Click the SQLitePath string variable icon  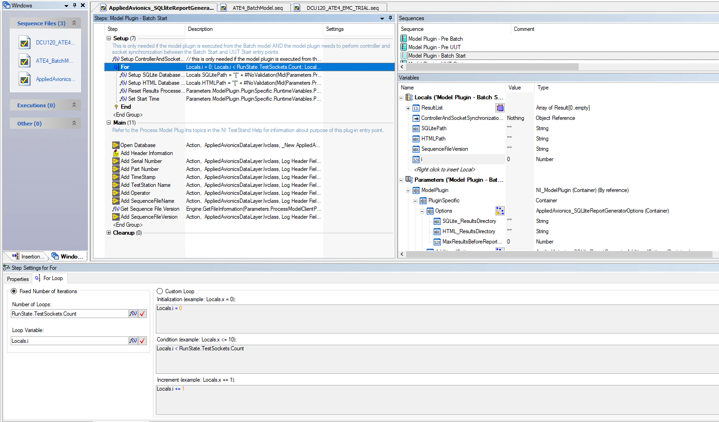416,128
